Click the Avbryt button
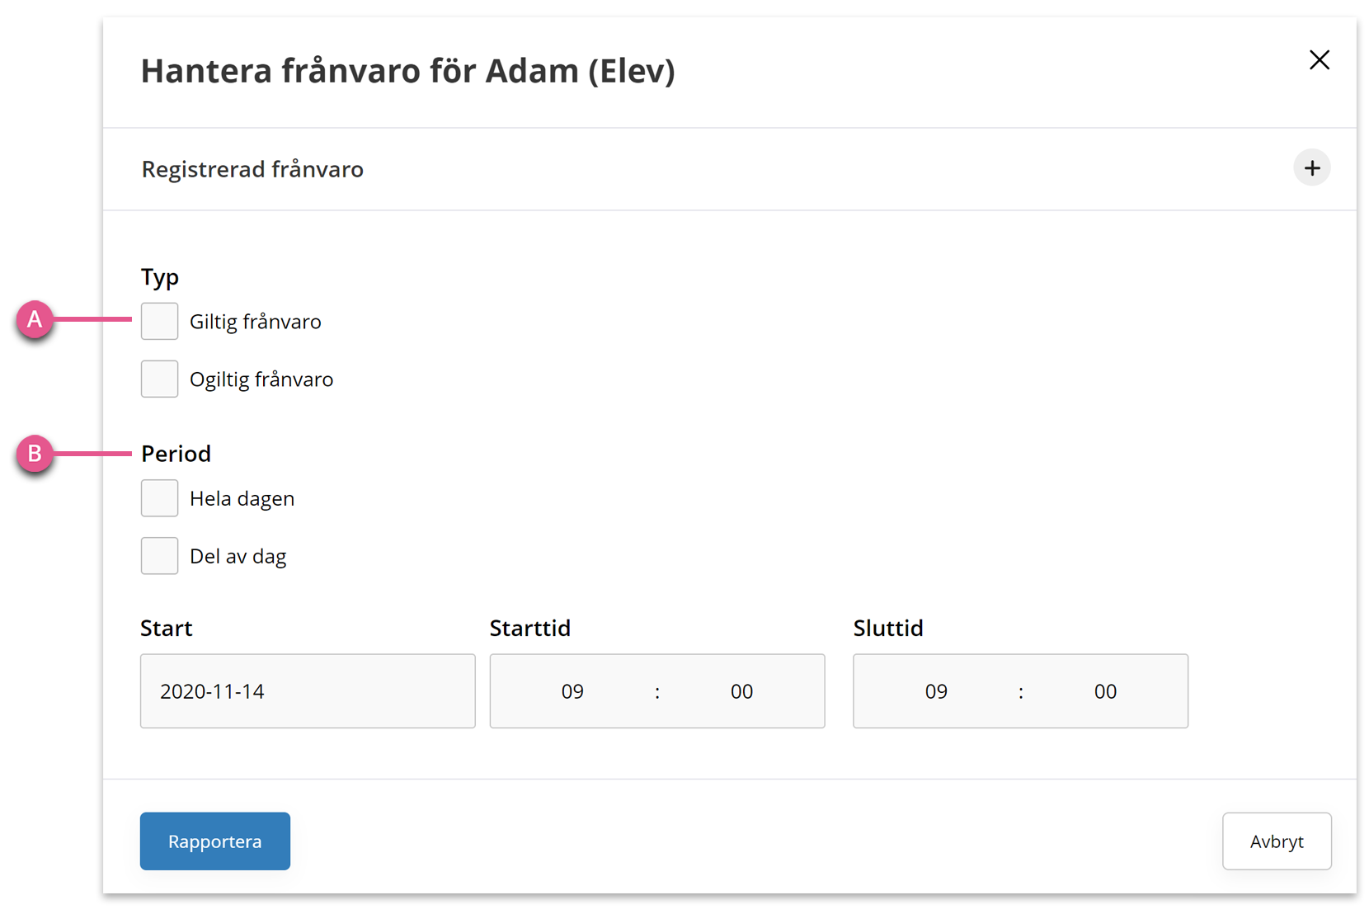Screen dimensions: 1369x914 click(1277, 841)
